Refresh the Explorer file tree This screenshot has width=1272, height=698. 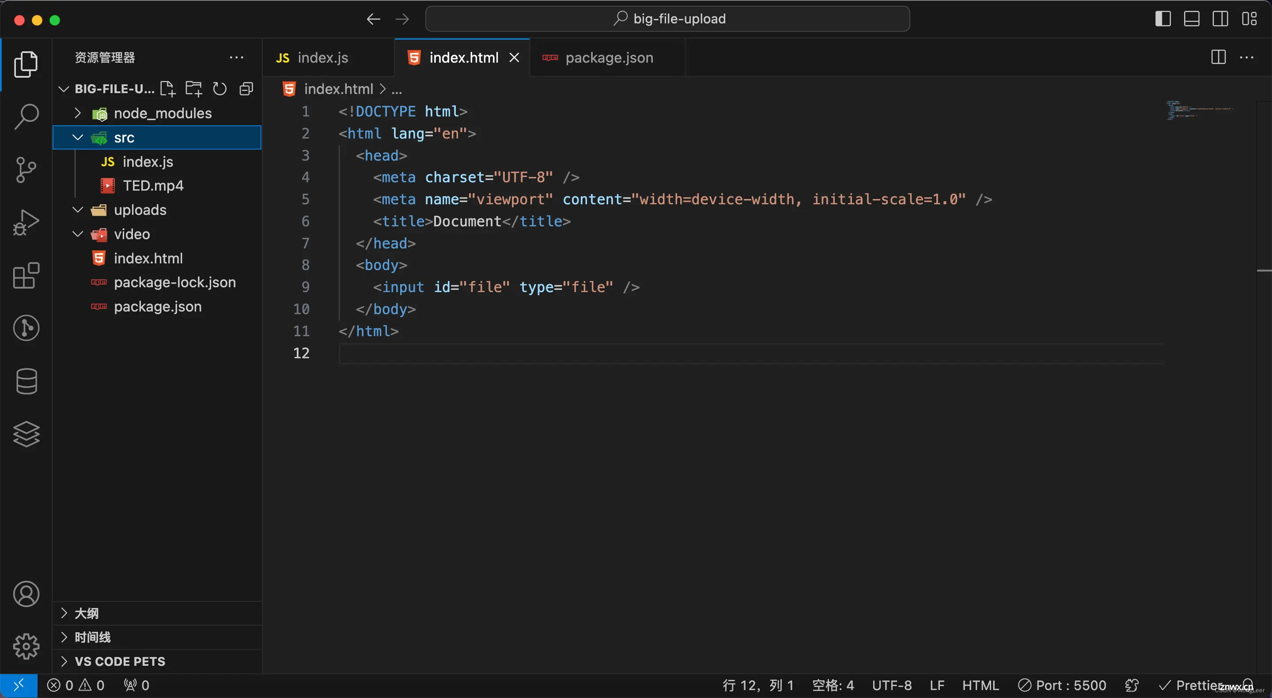click(x=220, y=89)
